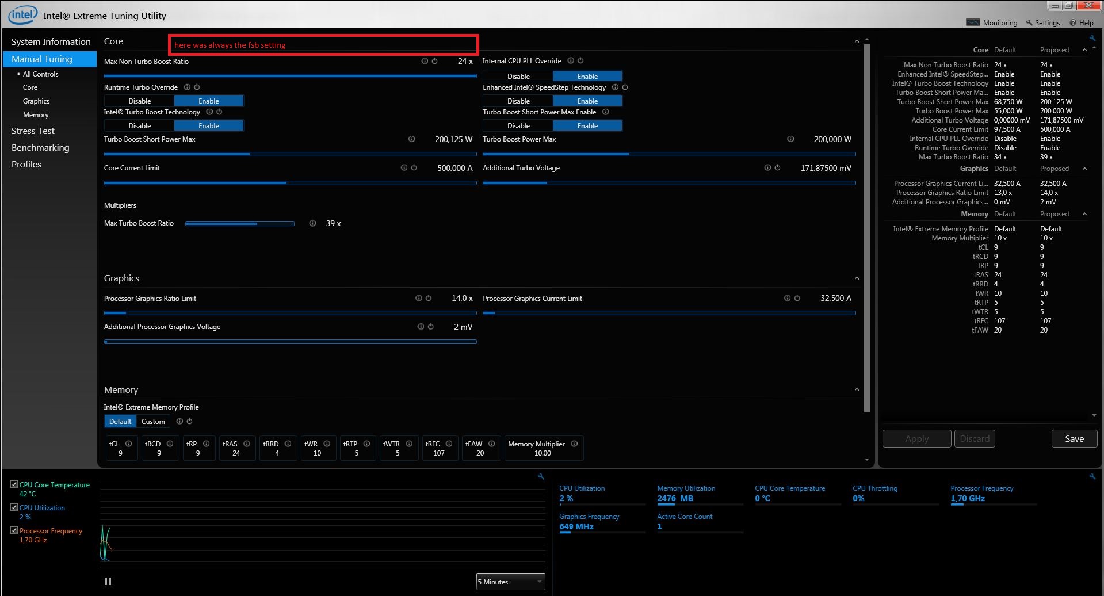
Task: Click the info icon for Additional Processor Graphics Voltage
Action: click(421, 327)
